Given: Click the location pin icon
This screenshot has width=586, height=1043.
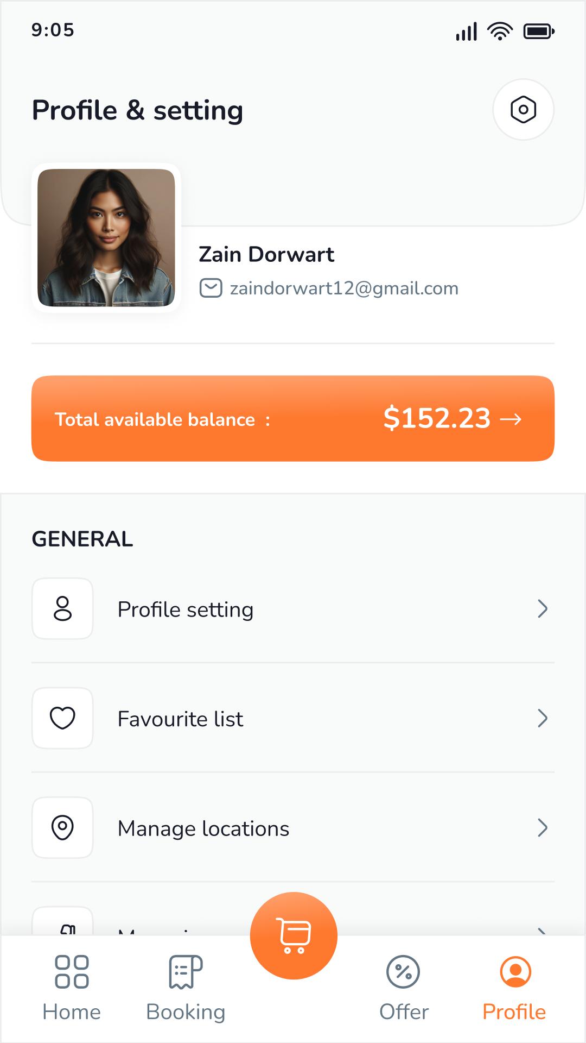Looking at the screenshot, I should [62, 828].
